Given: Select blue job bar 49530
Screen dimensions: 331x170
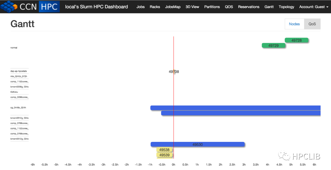Looking at the screenshot, I should pyautogui.click(x=197, y=145).
